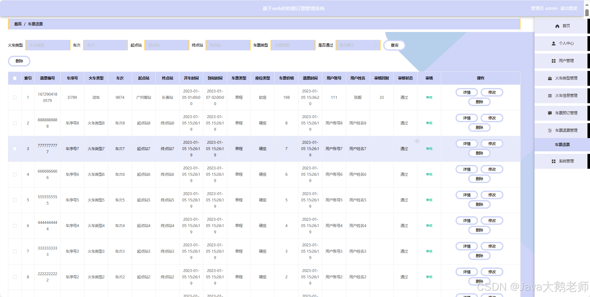Click 火车类型管理 briefcase icon
Screen dimensions: 590x297
pos(550,78)
